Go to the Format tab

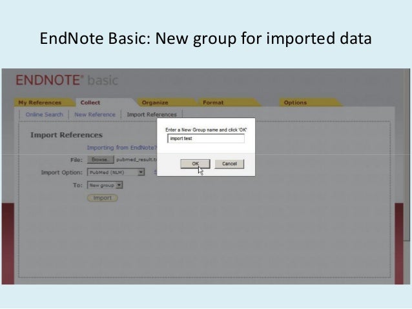(x=213, y=103)
